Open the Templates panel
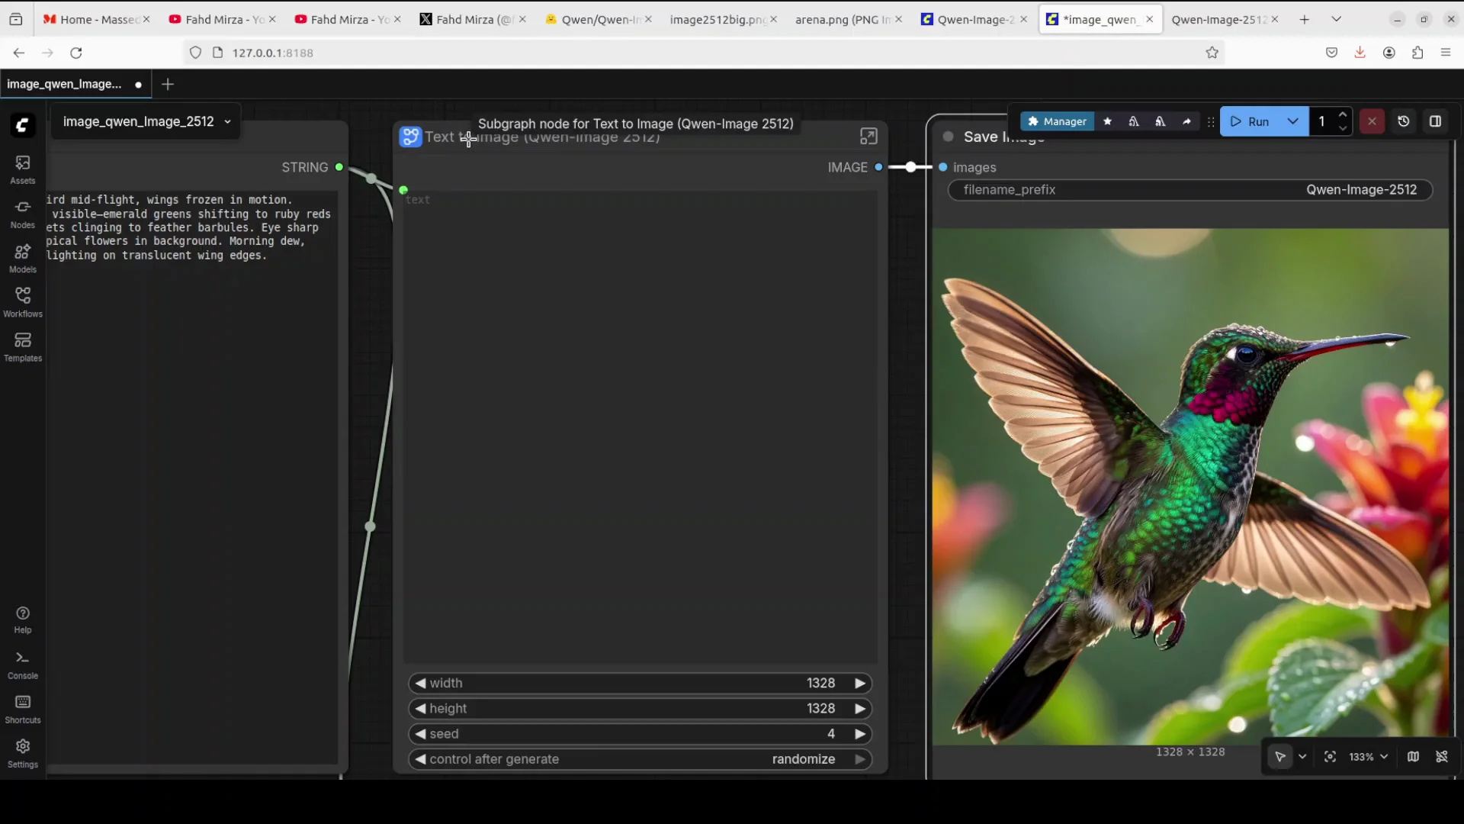The image size is (1464, 824). click(x=22, y=346)
